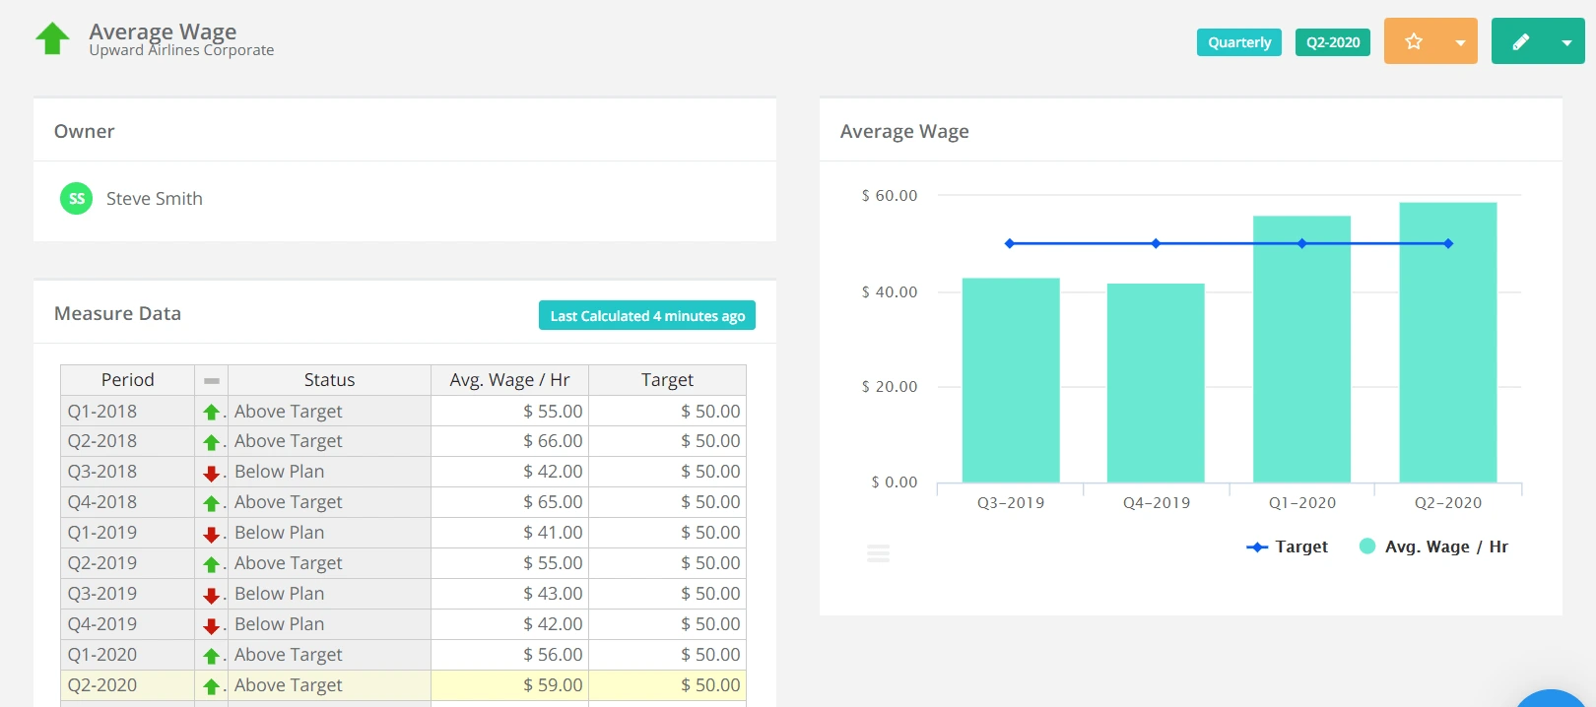The height and width of the screenshot is (707, 1596).
Task: Toggle the Avg. Wage / Hr legend series
Action: tap(1433, 546)
